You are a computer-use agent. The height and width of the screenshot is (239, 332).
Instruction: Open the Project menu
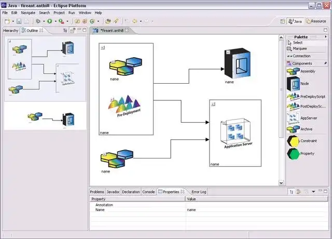59,12
